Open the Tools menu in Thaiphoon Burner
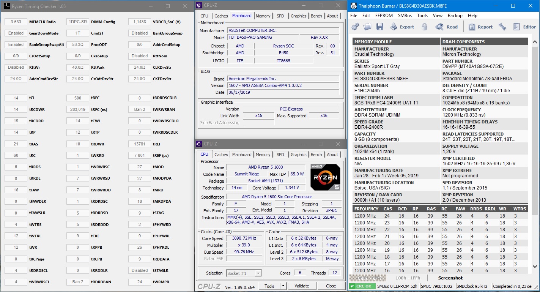 [x=422, y=16]
